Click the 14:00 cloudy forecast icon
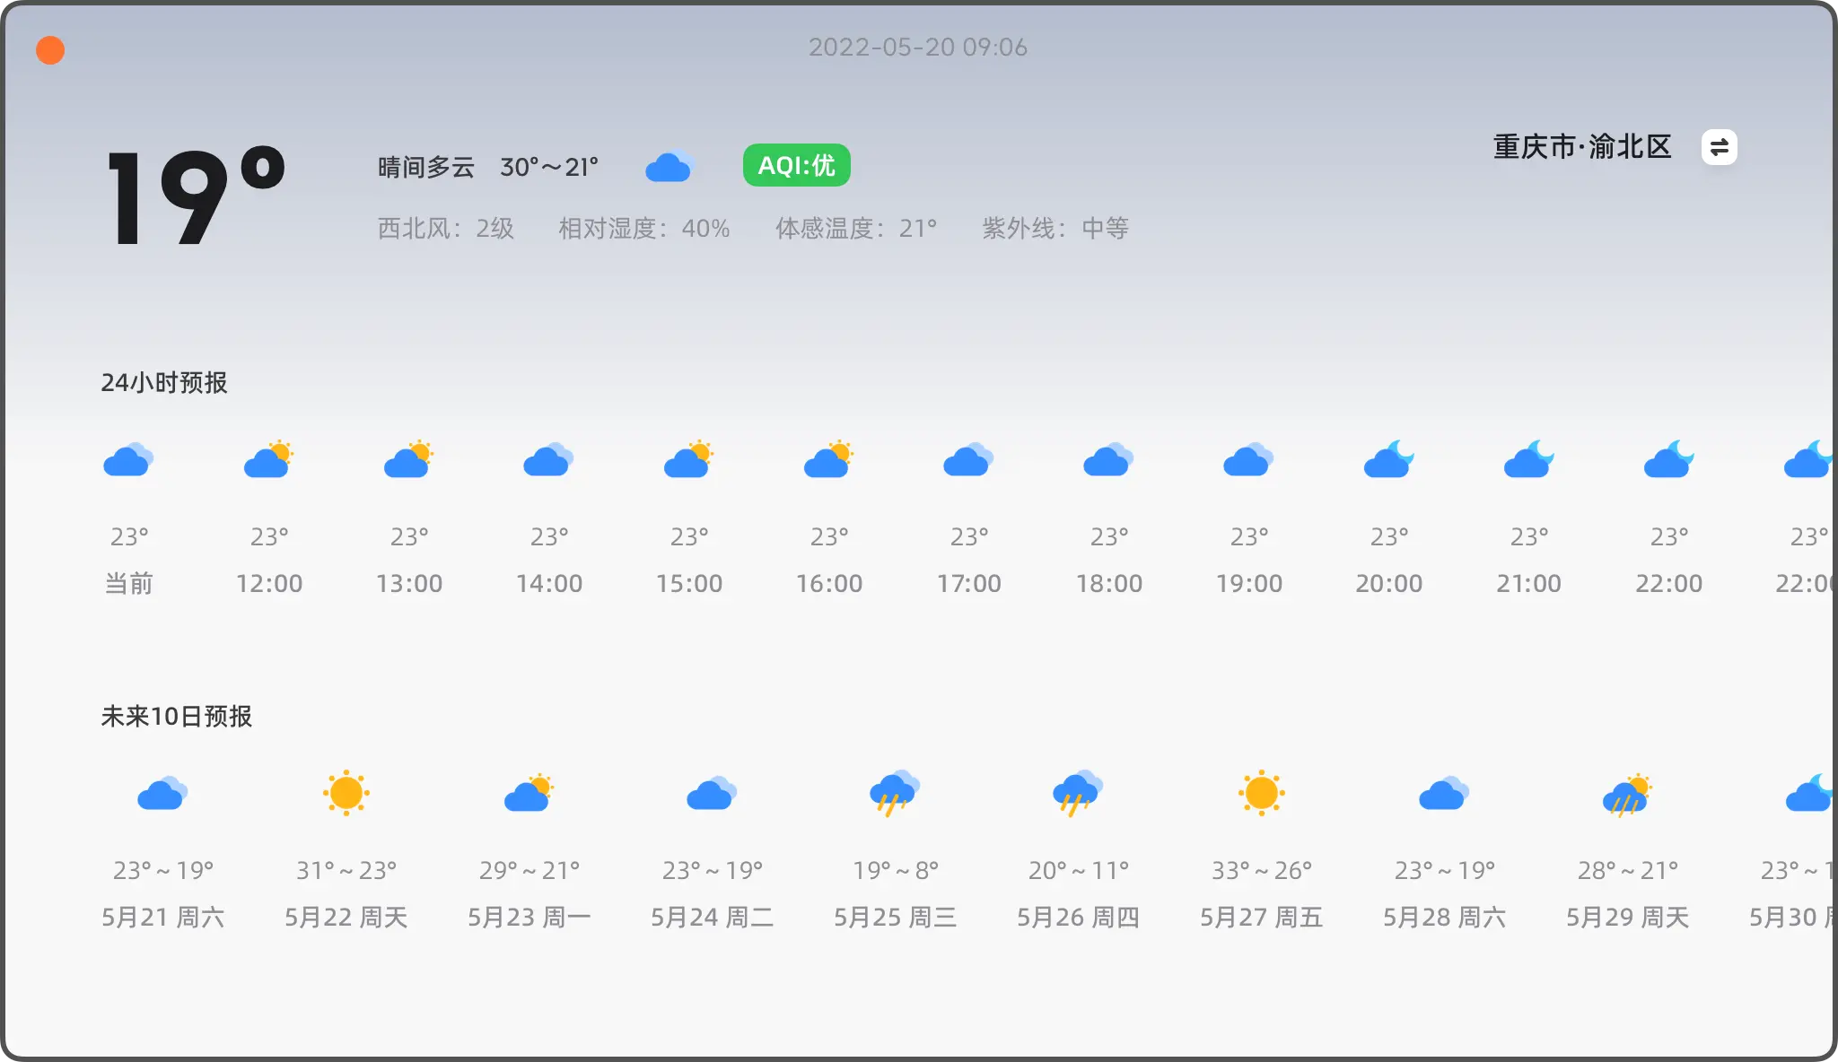Image resolution: width=1838 pixels, height=1062 pixels. [x=548, y=460]
